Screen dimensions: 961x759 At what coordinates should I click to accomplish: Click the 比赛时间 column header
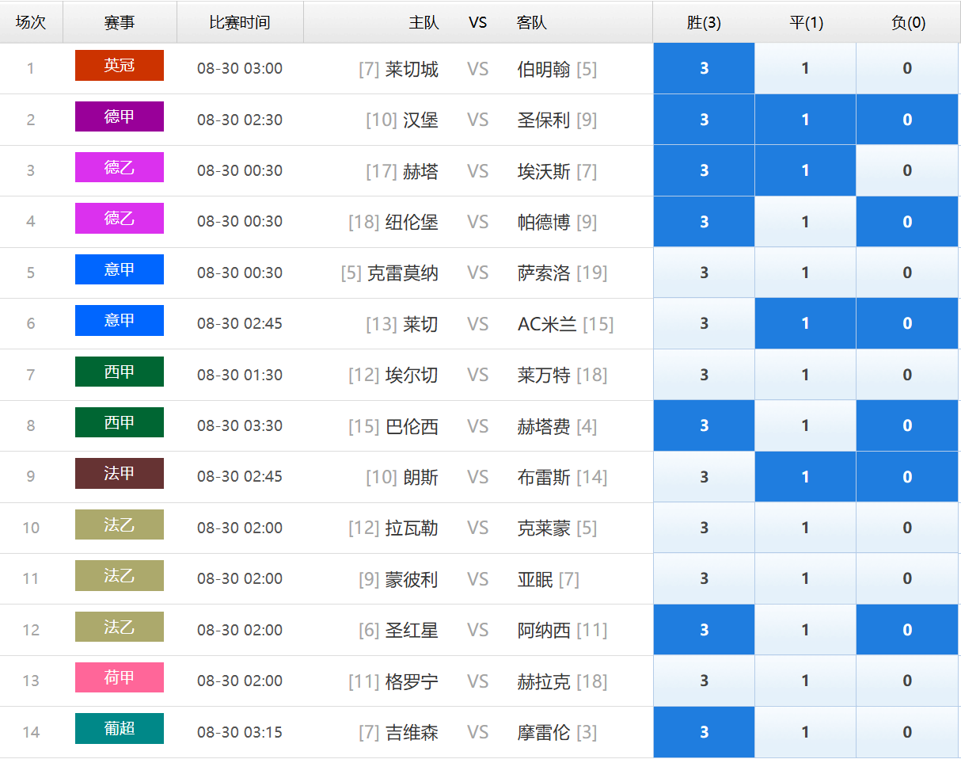click(240, 23)
